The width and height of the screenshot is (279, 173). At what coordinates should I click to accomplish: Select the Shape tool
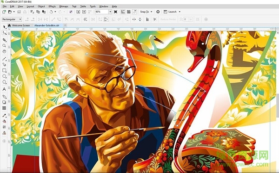click(4, 33)
